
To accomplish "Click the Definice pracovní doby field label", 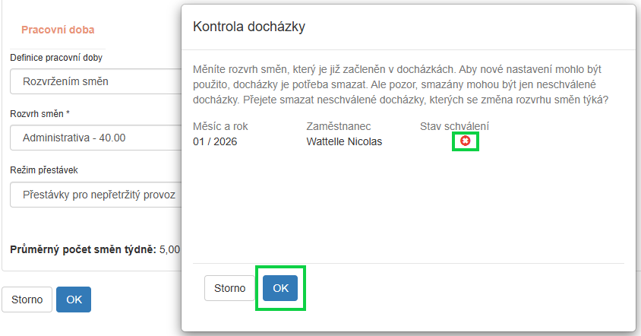I will (56, 58).
